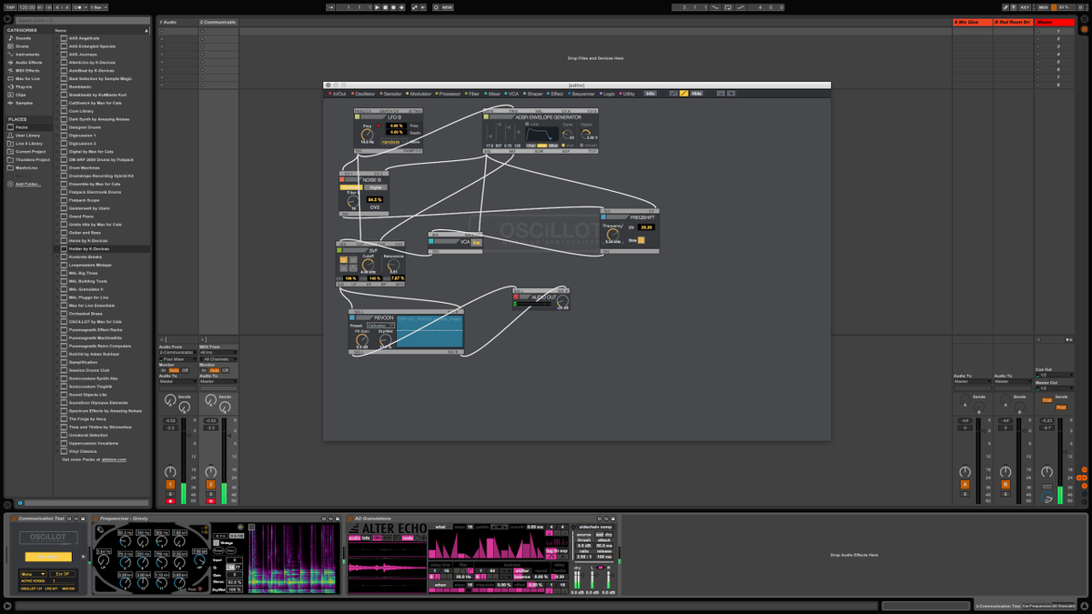Select MIDI Effects in the browser categories
The height and width of the screenshot is (614, 1092).
pyautogui.click(x=27, y=70)
